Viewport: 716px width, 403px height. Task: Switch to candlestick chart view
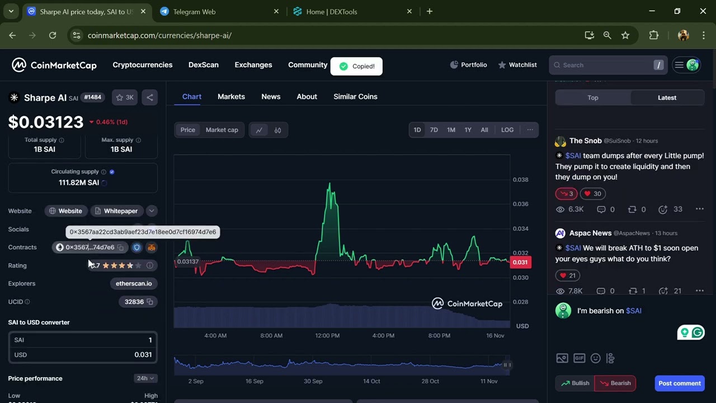pyautogui.click(x=277, y=130)
